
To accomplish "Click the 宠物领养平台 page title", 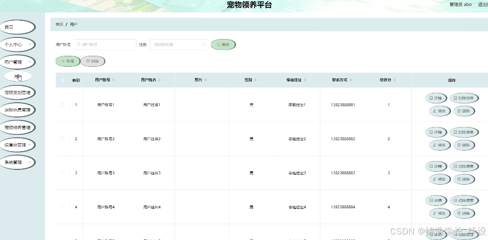I will point(249,5).
